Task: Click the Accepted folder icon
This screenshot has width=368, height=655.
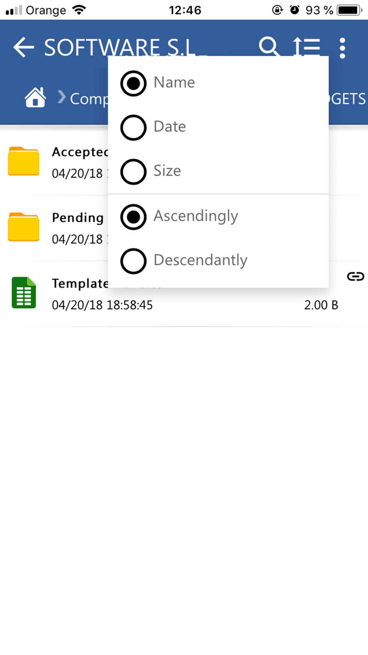Action: point(24,161)
